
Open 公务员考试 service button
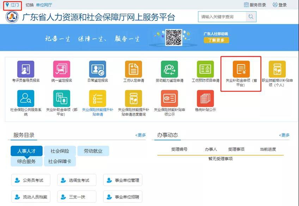pos(31,180)
